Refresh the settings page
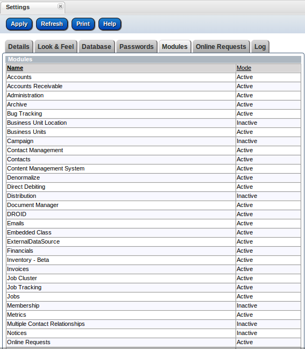The width and height of the screenshot is (305, 349). tap(52, 24)
